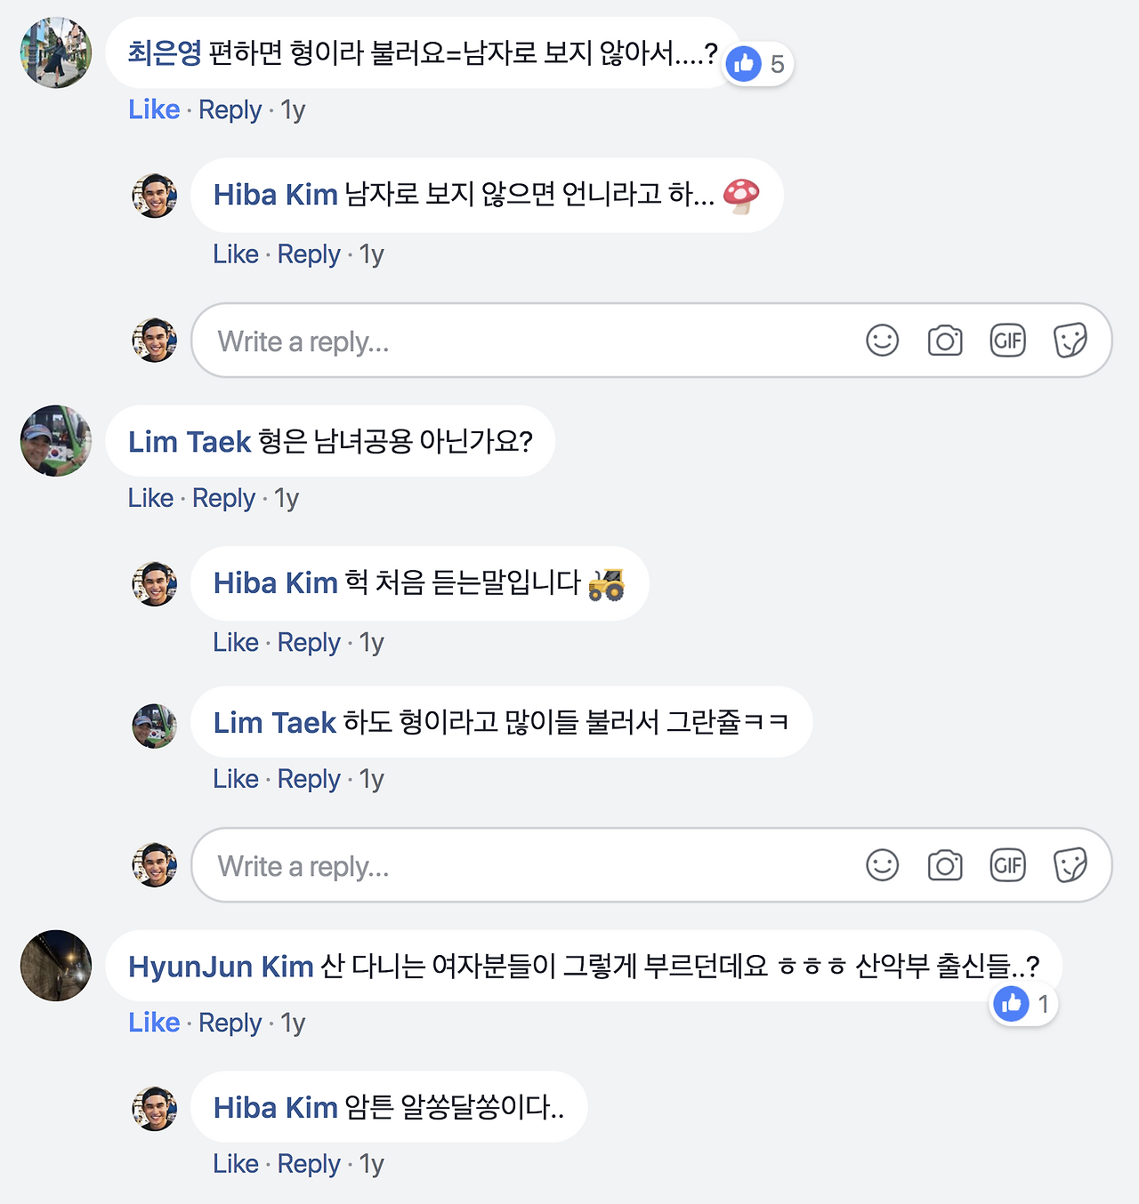The height and width of the screenshot is (1204, 1139).
Task: Click the camera icon to attach a photo
Action: (x=945, y=341)
